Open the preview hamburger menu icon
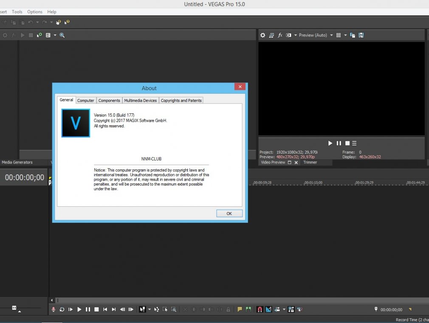The width and height of the screenshot is (429, 323). [x=354, y=143]
